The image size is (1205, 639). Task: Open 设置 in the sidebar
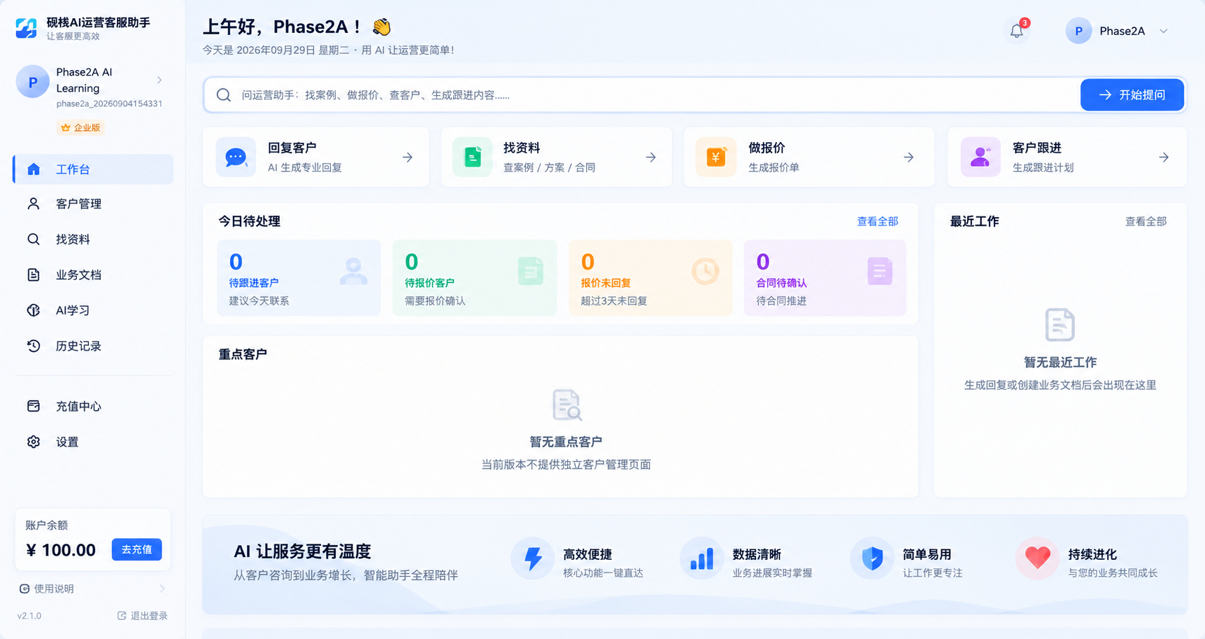(x=93, y=442)
